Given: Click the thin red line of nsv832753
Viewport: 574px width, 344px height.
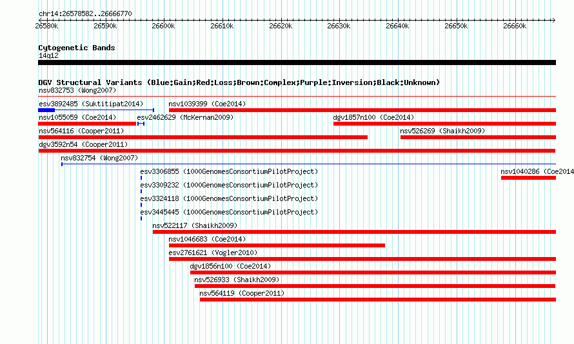Looking at the screenshot, I should tap(297, 97).
